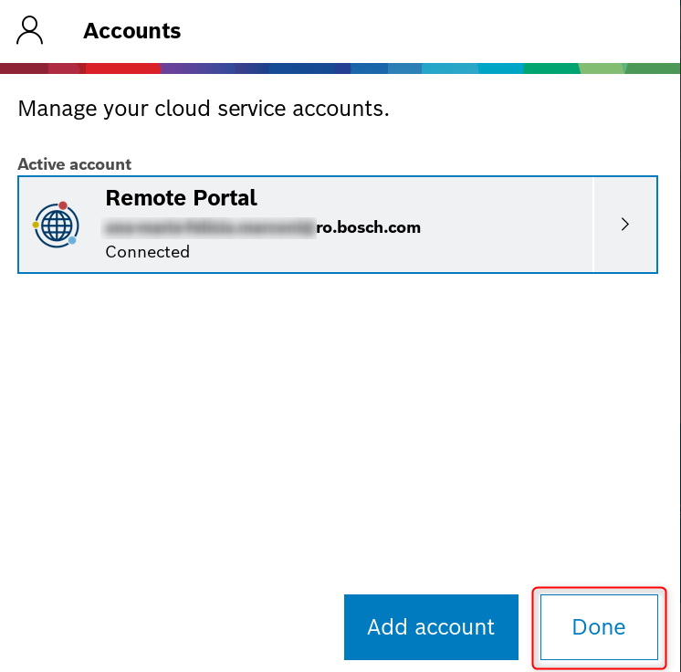This screenshot has height=672, width=681.
Task: Expand Remote Portal account details chevron
Action: 625,225
